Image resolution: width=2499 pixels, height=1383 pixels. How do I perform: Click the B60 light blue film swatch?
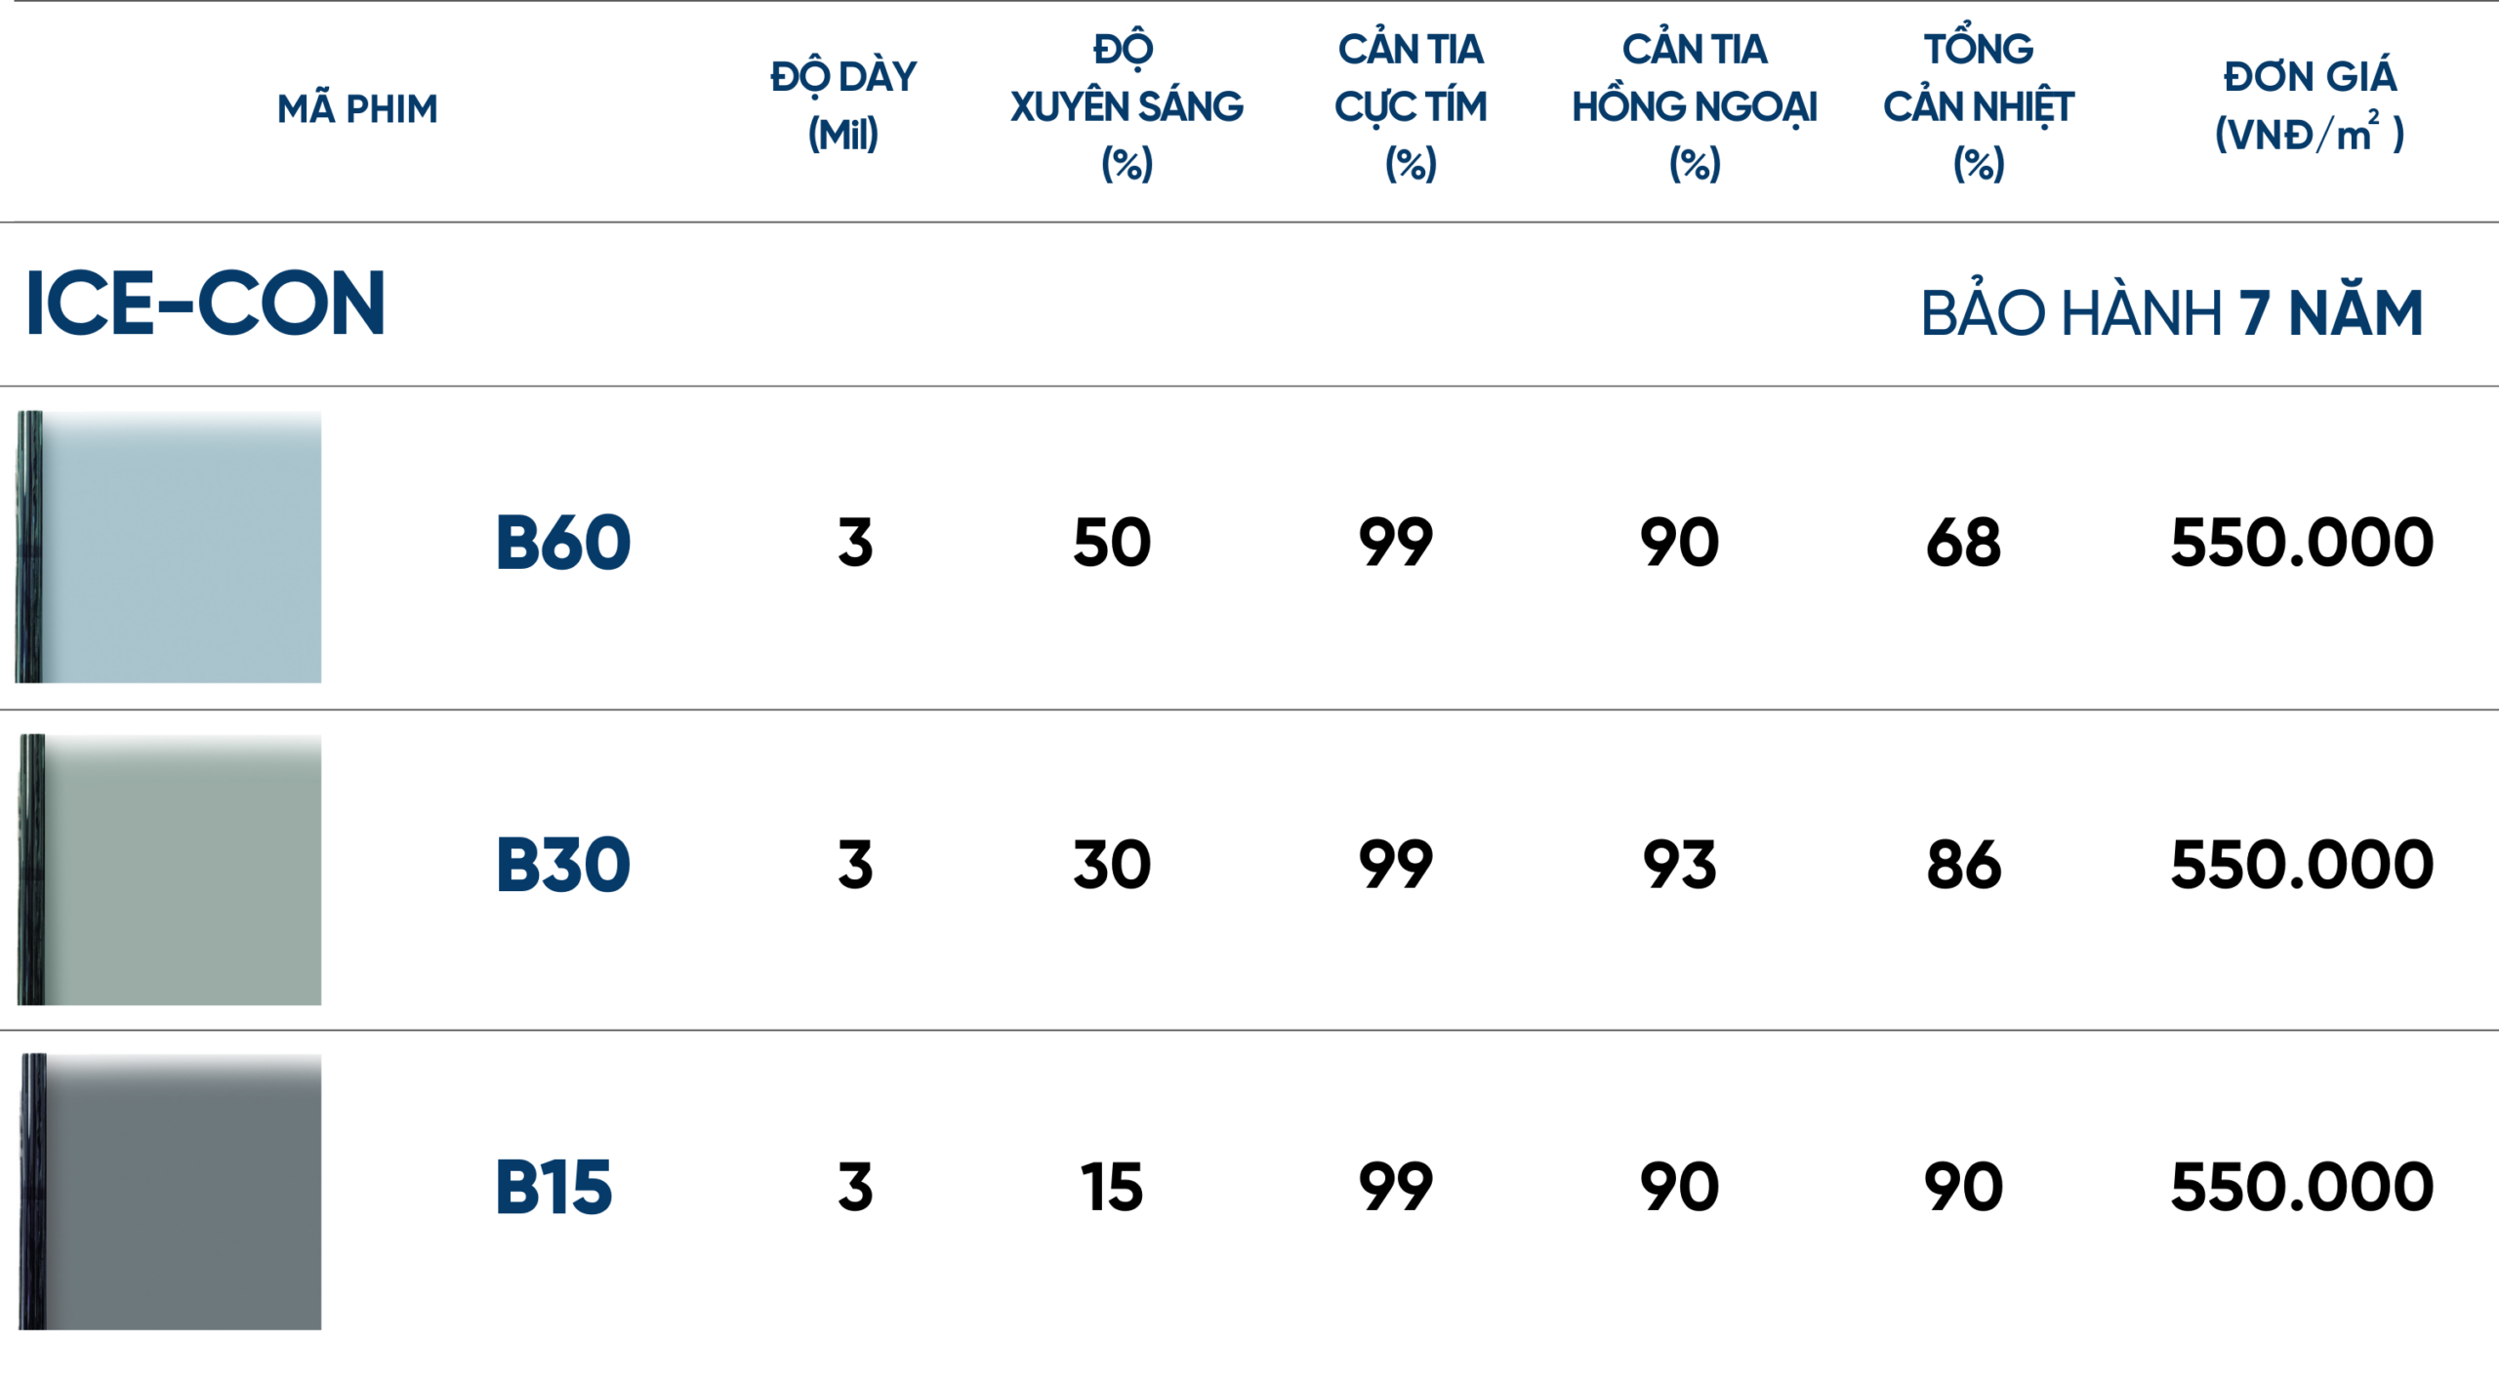click(x=181, y=547)
